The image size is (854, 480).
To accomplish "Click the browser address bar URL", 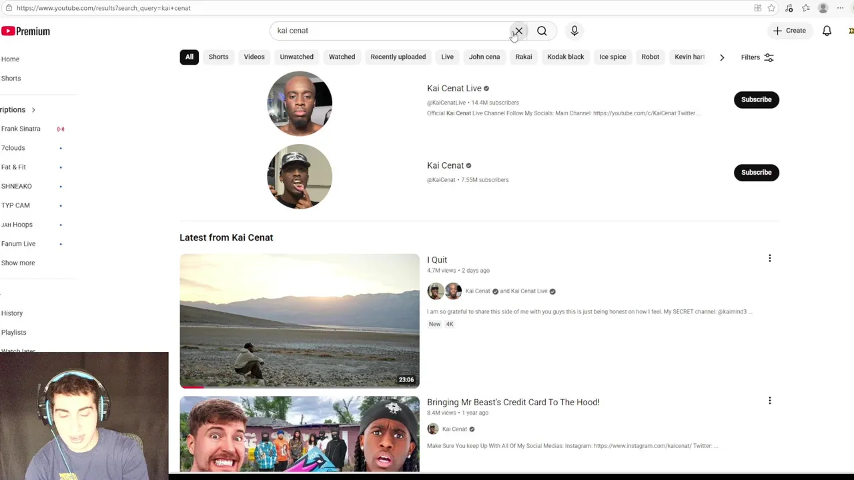I will pyautogui.click(x=103, y=8).
